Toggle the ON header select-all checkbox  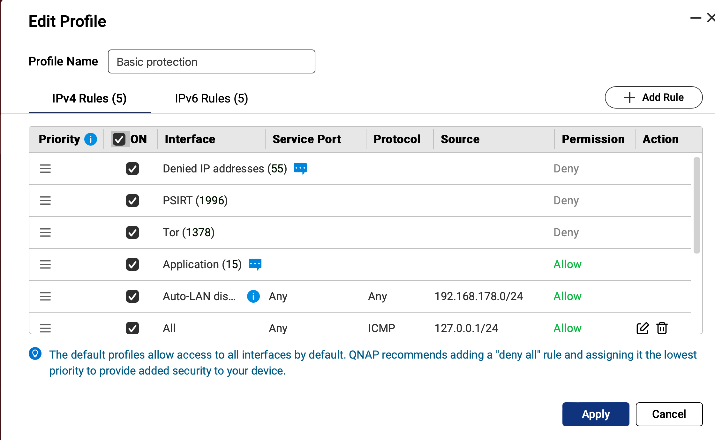(x=119, y=139)
